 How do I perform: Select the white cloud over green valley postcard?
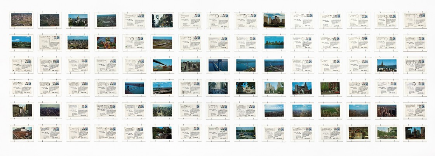tap(21, 42)
